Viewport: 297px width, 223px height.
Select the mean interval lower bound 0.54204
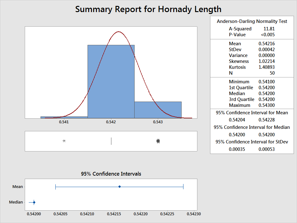pos(237,120)
